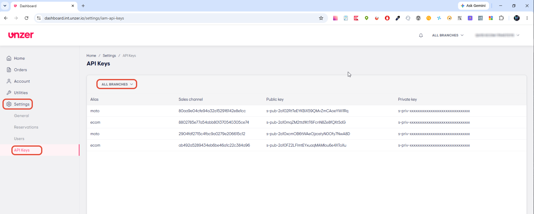
Task: Open Orders in the sidebar
Action: [x=20, y=70]
